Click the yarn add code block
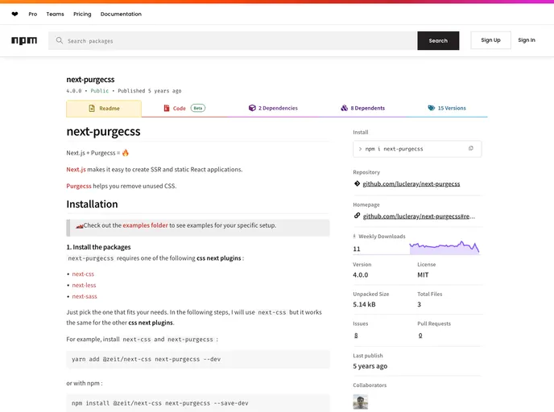The width and height of the screenshot is (554, 412). tap(198, 360)
